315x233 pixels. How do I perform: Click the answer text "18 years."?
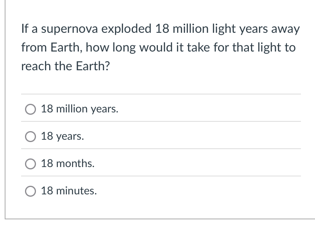[x=63, y=136]
